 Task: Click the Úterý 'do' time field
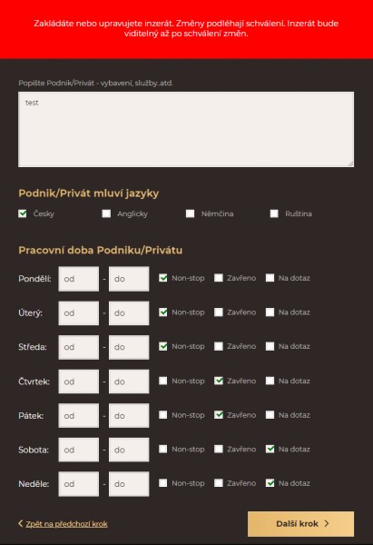[x=129, y=312]
